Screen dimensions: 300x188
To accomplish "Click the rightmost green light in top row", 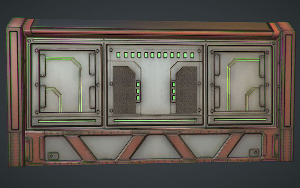I will click(x=191, y=55).
